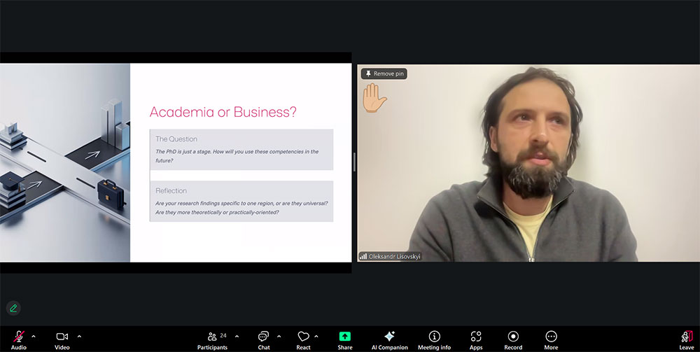This screenshot has height=352, width=700.
Task: Start screen sharing with Share button
Action: (344, 337)
